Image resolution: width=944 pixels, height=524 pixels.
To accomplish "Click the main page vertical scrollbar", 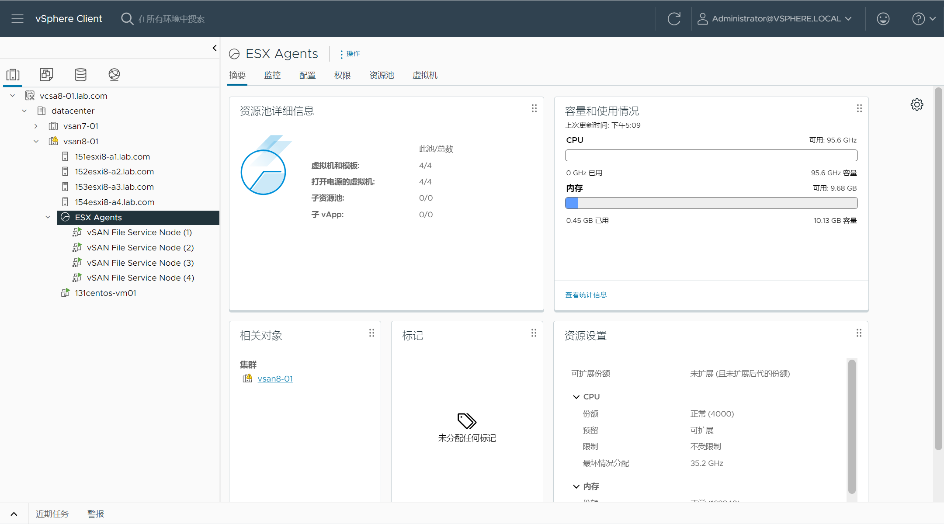I will [938, 269].
